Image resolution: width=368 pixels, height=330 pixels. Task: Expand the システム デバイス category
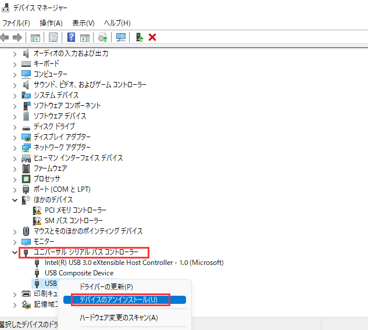[x=15, y=96]
